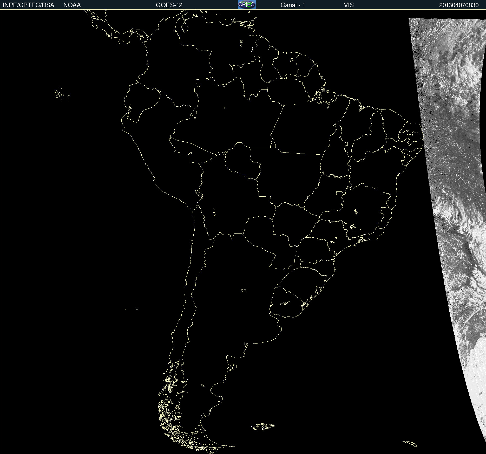Click the GOES-12 satellite label

coord(169,5)
